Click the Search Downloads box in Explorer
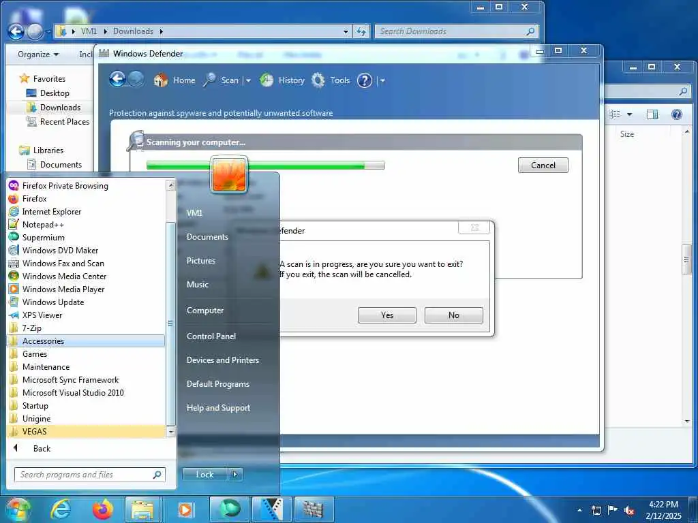 click(x=456, y=31)
